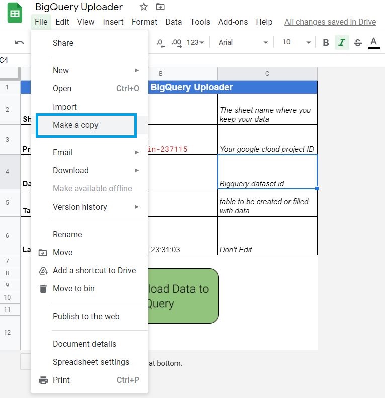Image resolution: width=385 pixels, height=398 pixels.
Task: Click the Move folder icon in menu
Action: click(x=43, y=253)
